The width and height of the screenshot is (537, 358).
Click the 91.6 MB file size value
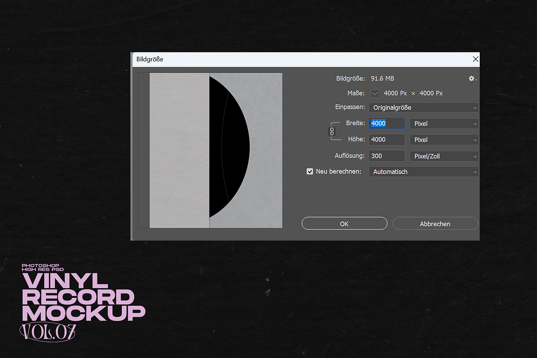pos(383,78)
